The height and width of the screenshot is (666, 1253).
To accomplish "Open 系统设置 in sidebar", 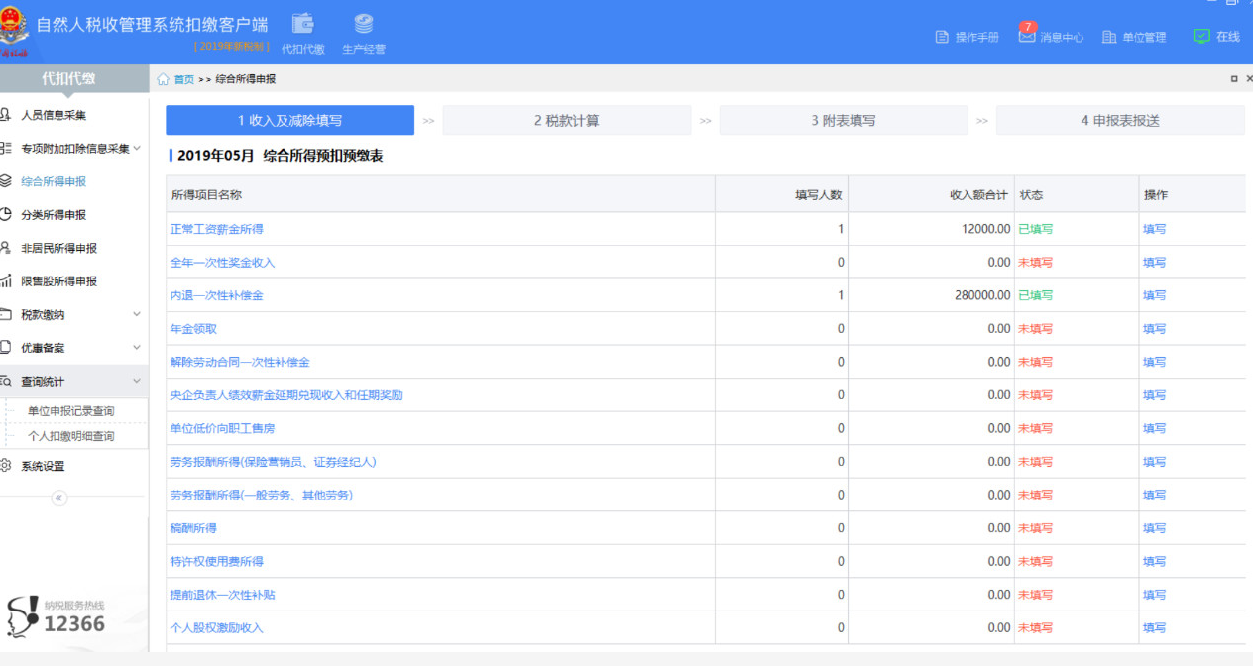I will click(43, 466).
